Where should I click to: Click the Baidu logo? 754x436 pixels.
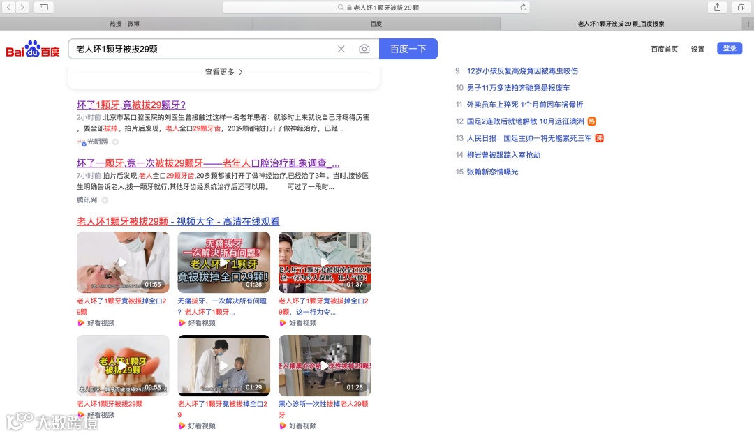(33, 49)
